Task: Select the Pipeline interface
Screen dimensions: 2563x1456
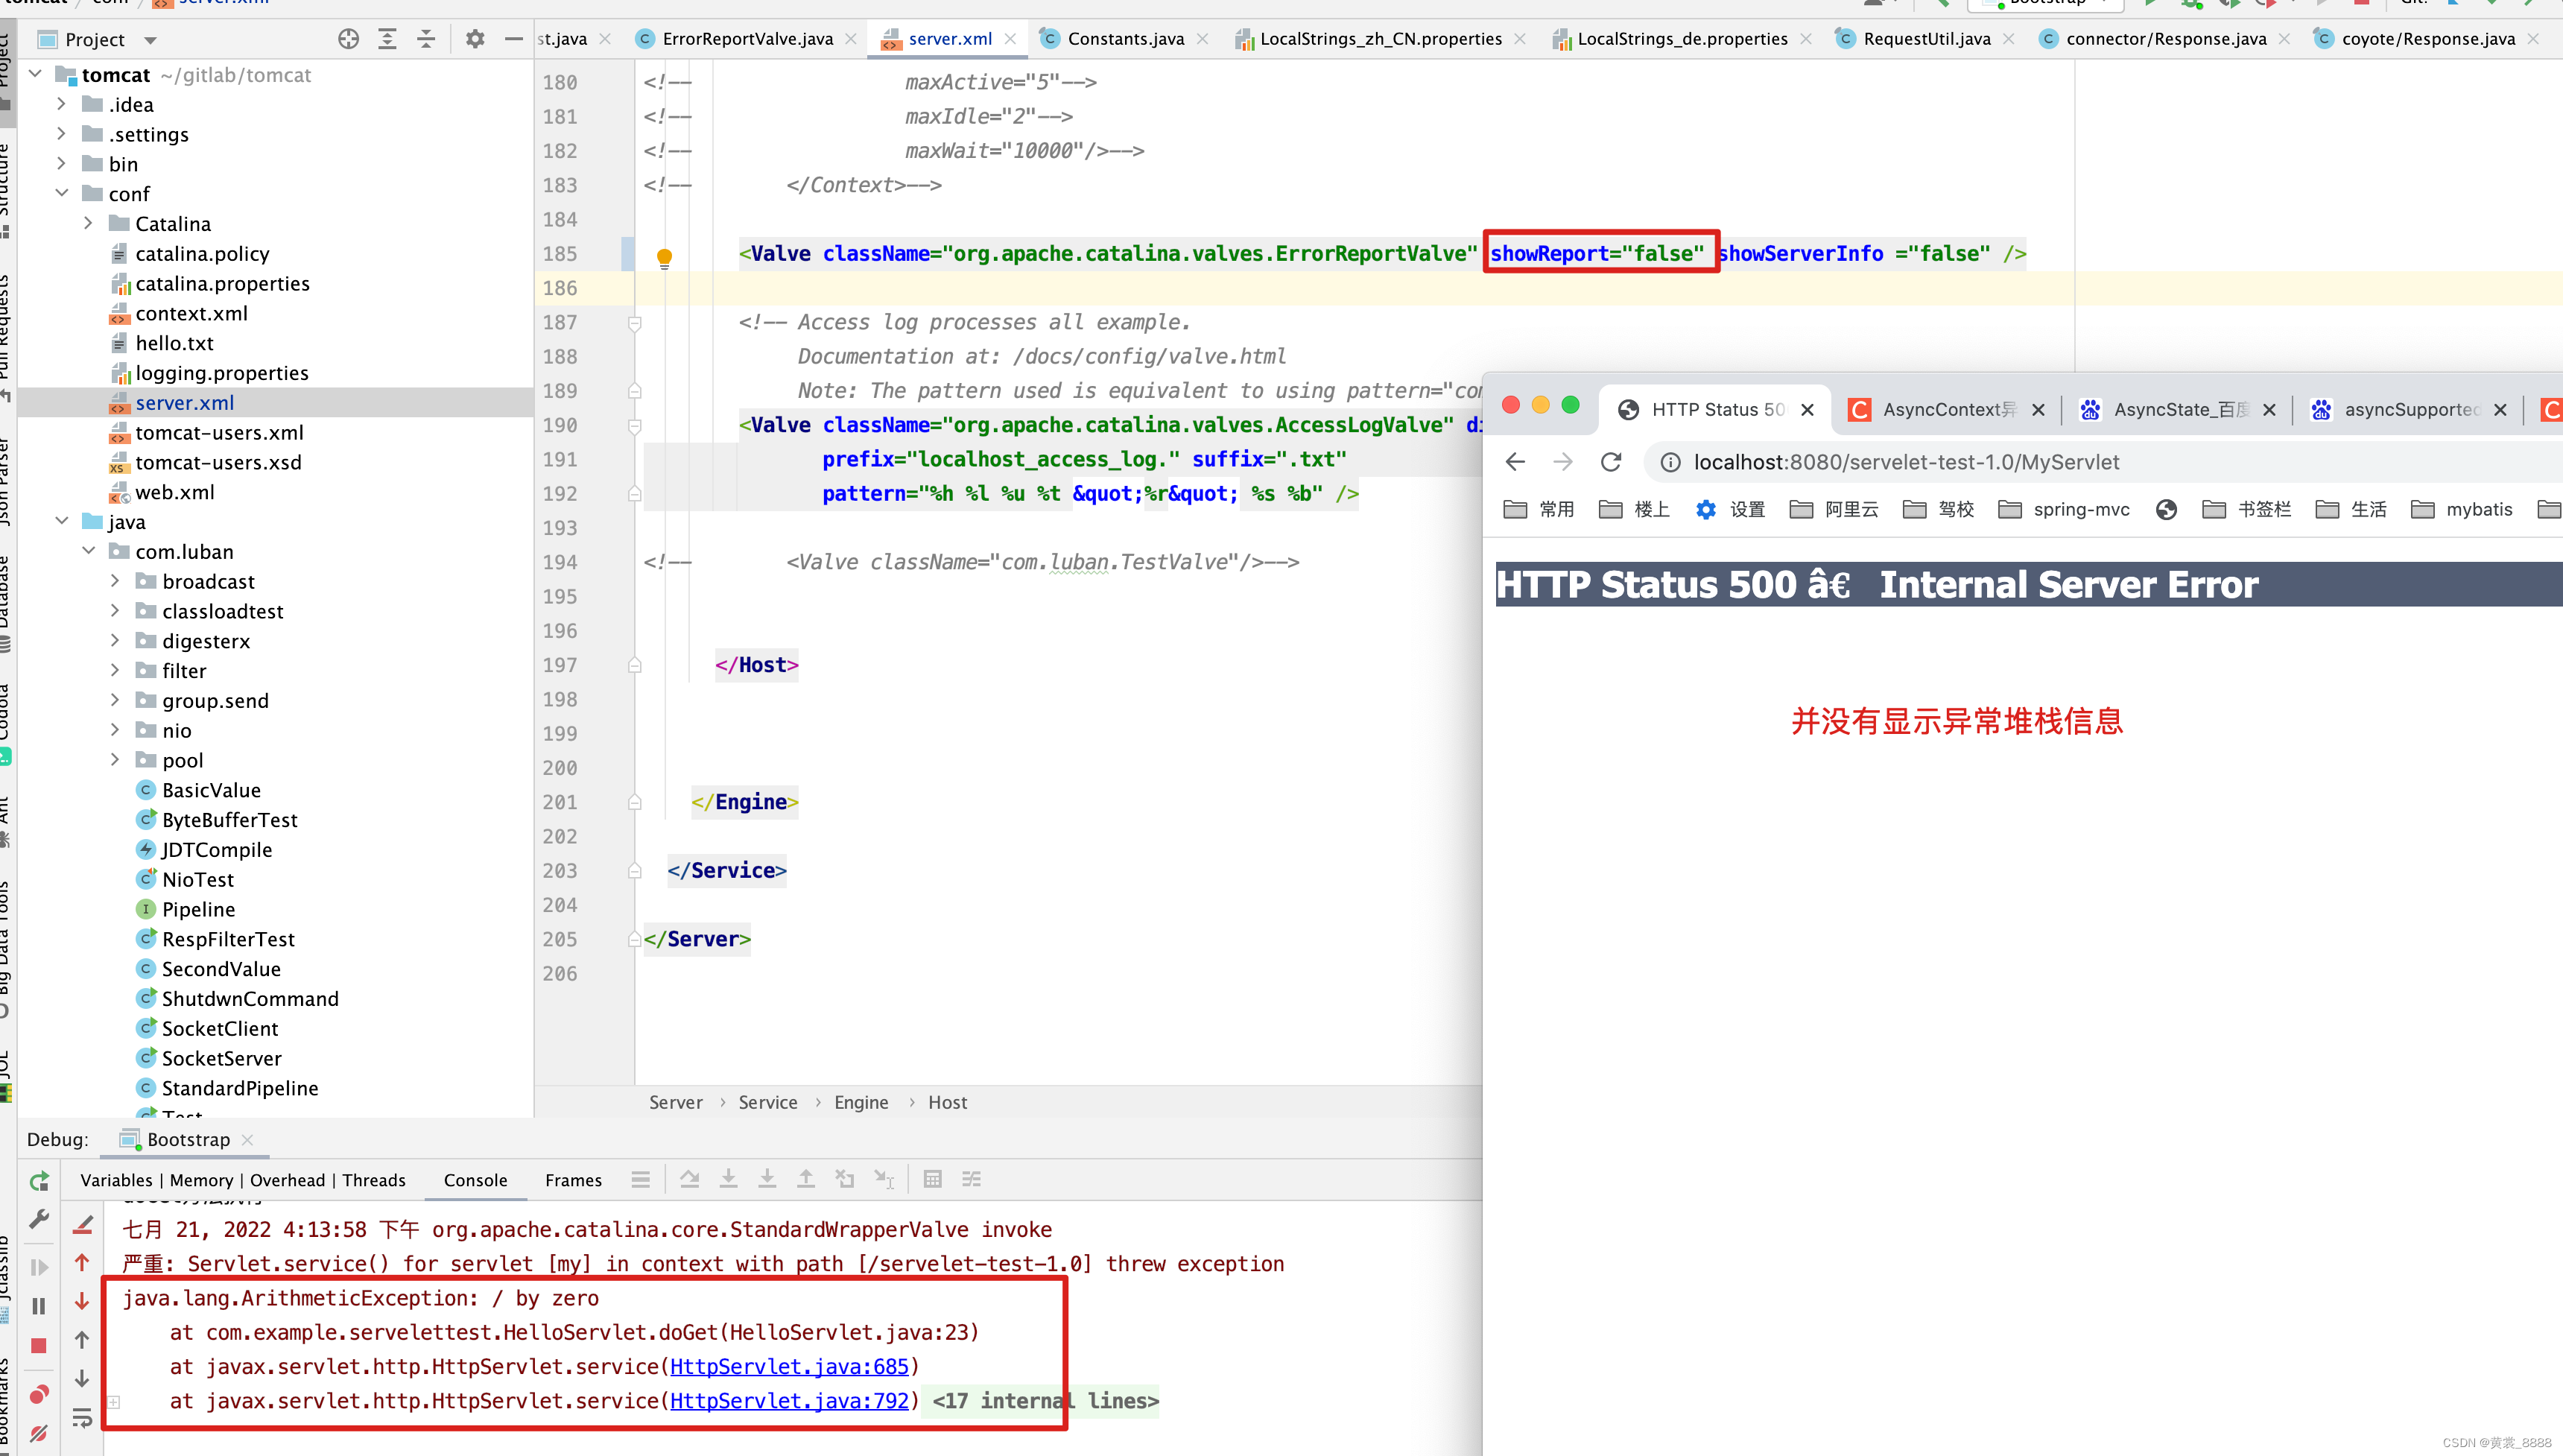Action: 198,909
